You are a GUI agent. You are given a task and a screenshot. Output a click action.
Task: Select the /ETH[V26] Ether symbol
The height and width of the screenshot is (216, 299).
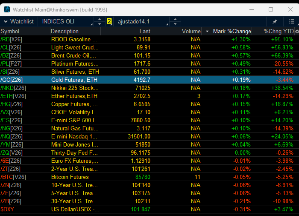[13, 96]
